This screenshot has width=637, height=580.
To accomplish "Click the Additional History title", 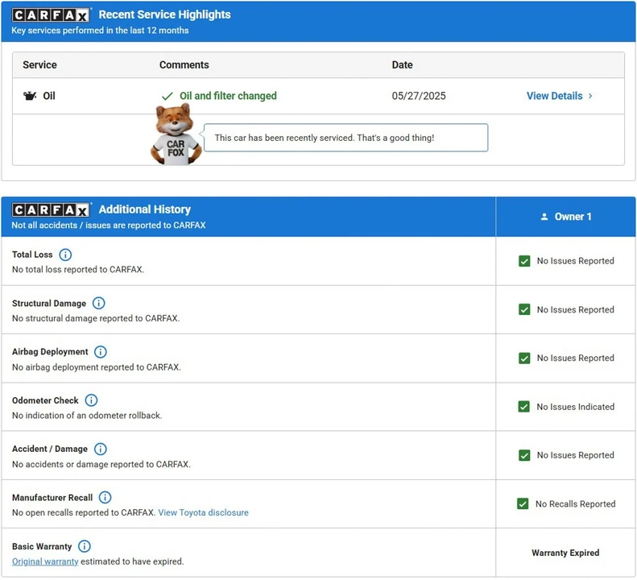I will click(x=145, y=209).
